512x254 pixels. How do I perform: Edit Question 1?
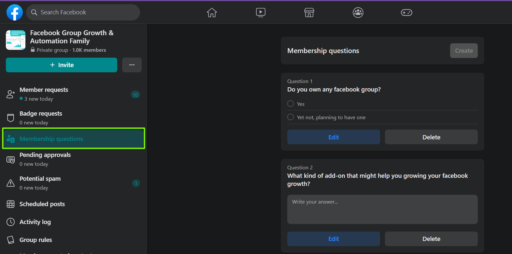tap(334, 137)
